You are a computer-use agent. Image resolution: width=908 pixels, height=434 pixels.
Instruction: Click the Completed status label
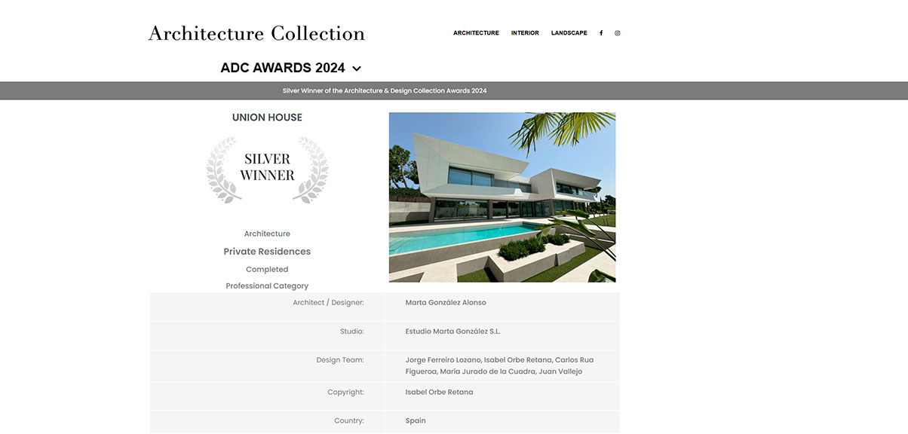tap(267, 270)
